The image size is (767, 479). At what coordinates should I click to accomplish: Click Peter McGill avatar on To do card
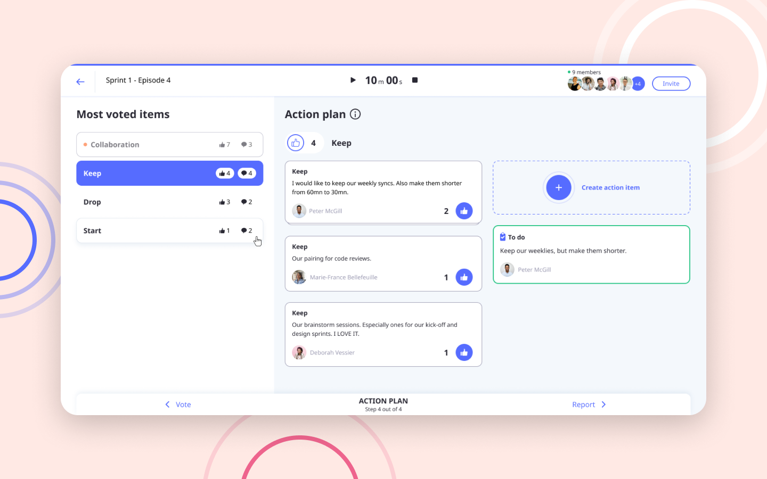(507, 269)
